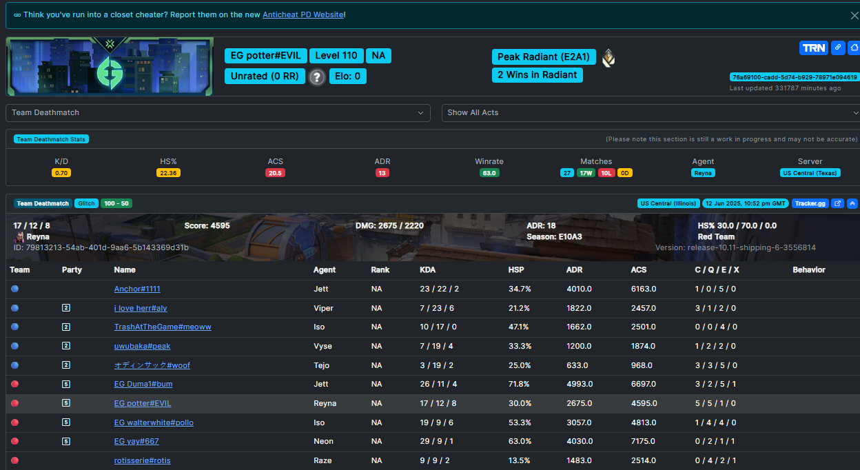Click the Level 110 badge
The image size is (860, 470).
(336, 56)
